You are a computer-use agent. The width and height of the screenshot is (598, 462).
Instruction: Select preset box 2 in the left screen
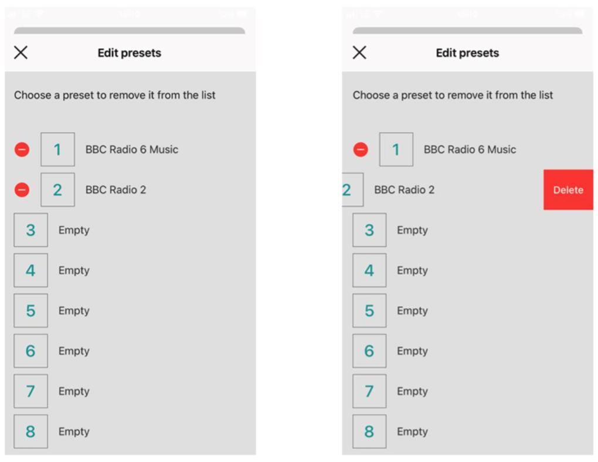(57, 190)
